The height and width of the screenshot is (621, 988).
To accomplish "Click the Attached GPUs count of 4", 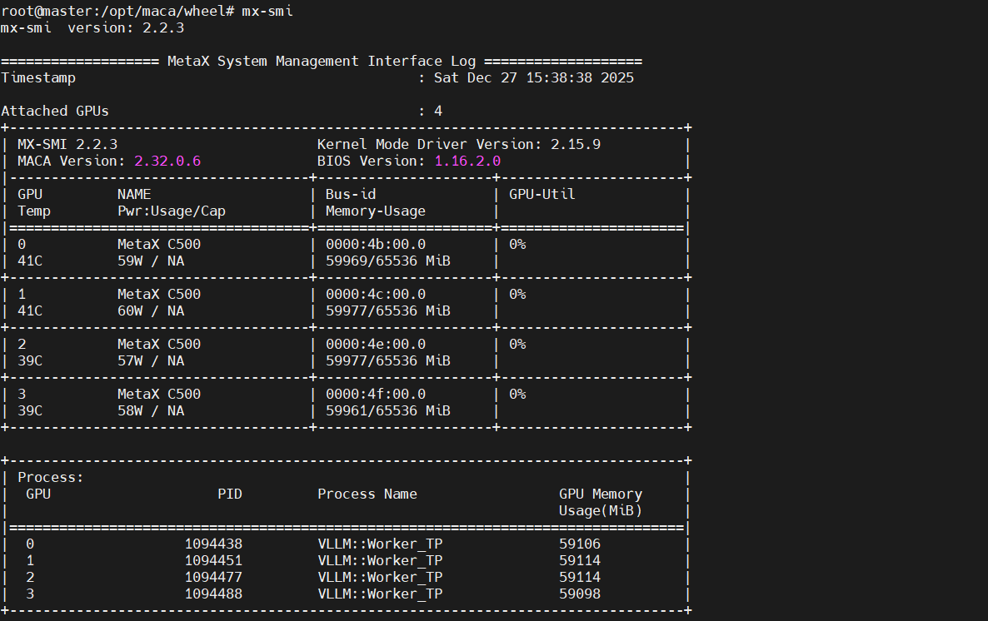I will (438, 111).
